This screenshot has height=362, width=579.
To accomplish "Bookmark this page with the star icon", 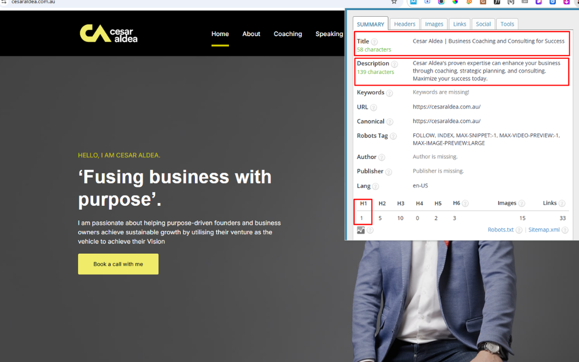I will pyautogui.click(x=394, y=2).
